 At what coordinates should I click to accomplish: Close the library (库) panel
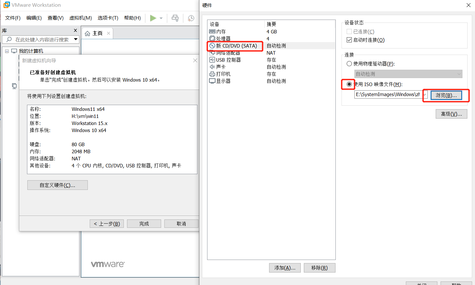point(76,31)
